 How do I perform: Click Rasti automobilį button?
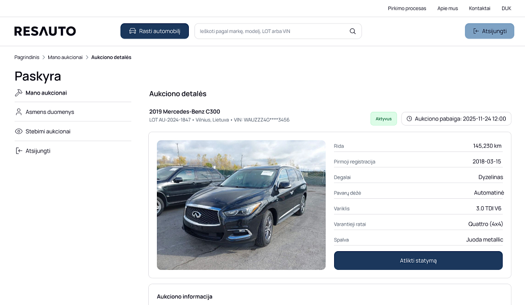coord(155,31)
